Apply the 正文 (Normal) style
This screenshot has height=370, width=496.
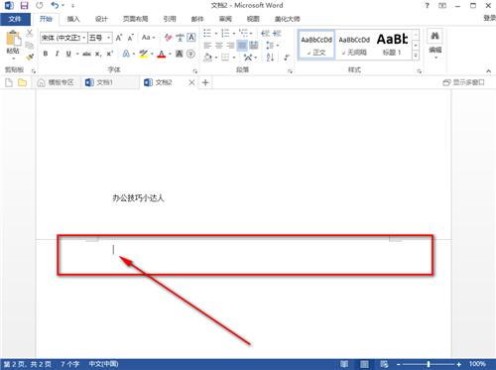tap(316, 45)
